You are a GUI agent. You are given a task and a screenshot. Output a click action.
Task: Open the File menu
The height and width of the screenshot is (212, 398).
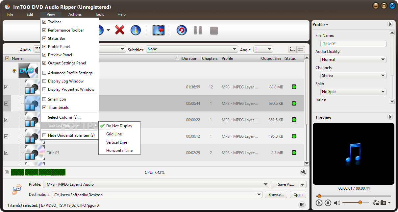coord(10,14)
